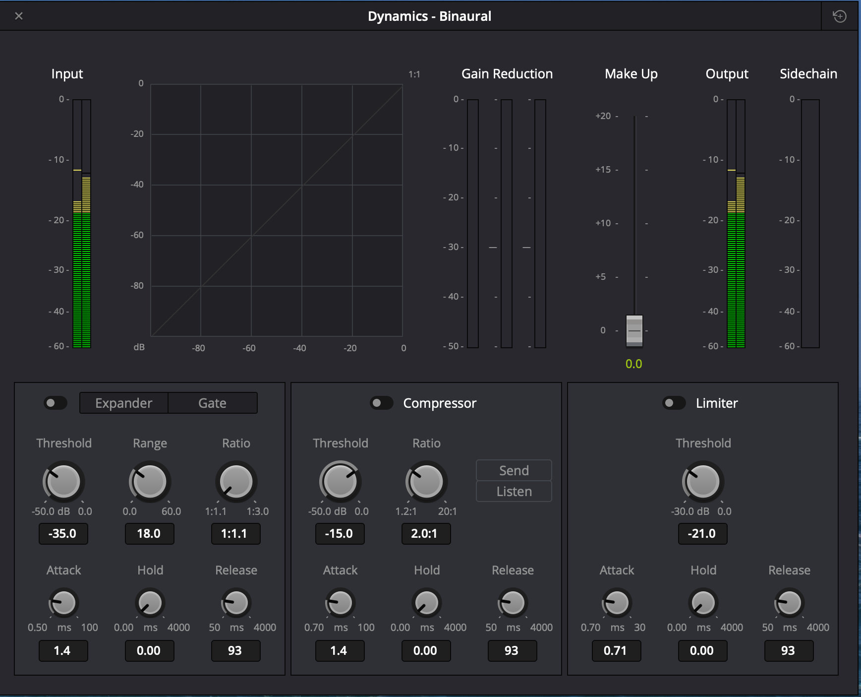
Task: Click Compressor Ratio value field 2.0:1
Action: (x=426, y=534)
